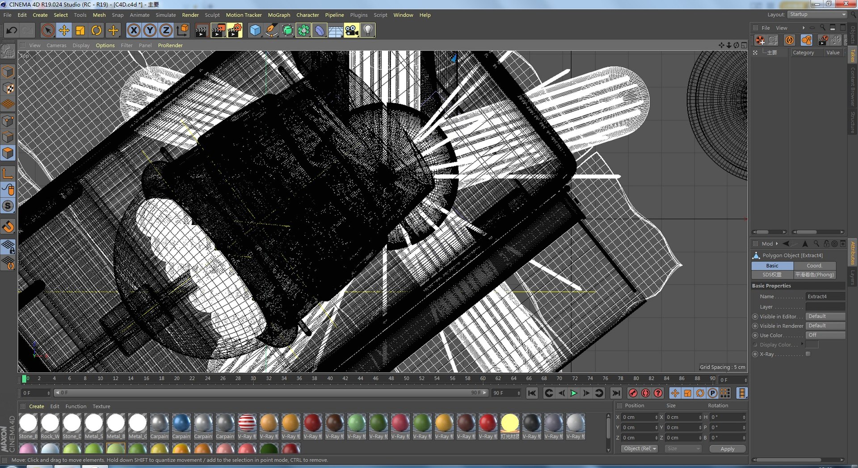Click the Display Color swatch
The height and width of the screenshot is (468, 858).
pos(812,344)
